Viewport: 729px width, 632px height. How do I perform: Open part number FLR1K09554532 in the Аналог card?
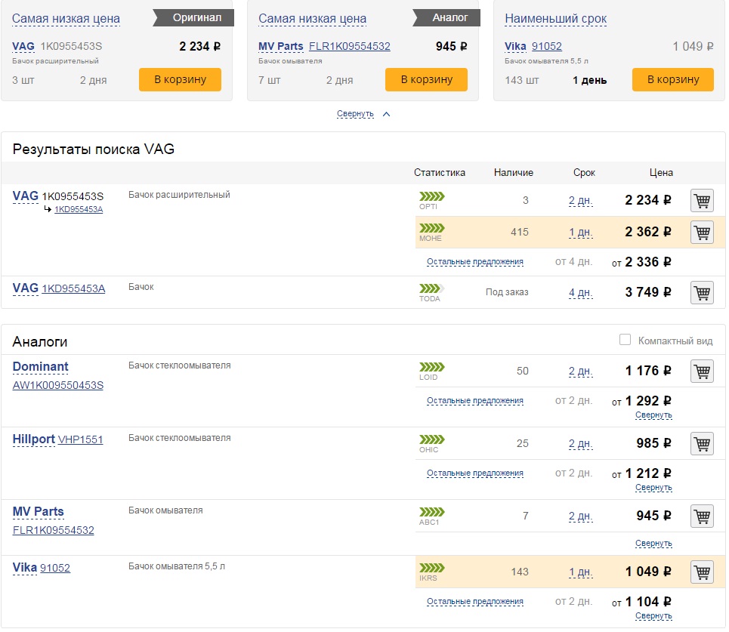pyautogui.click(x=350, y=47)
